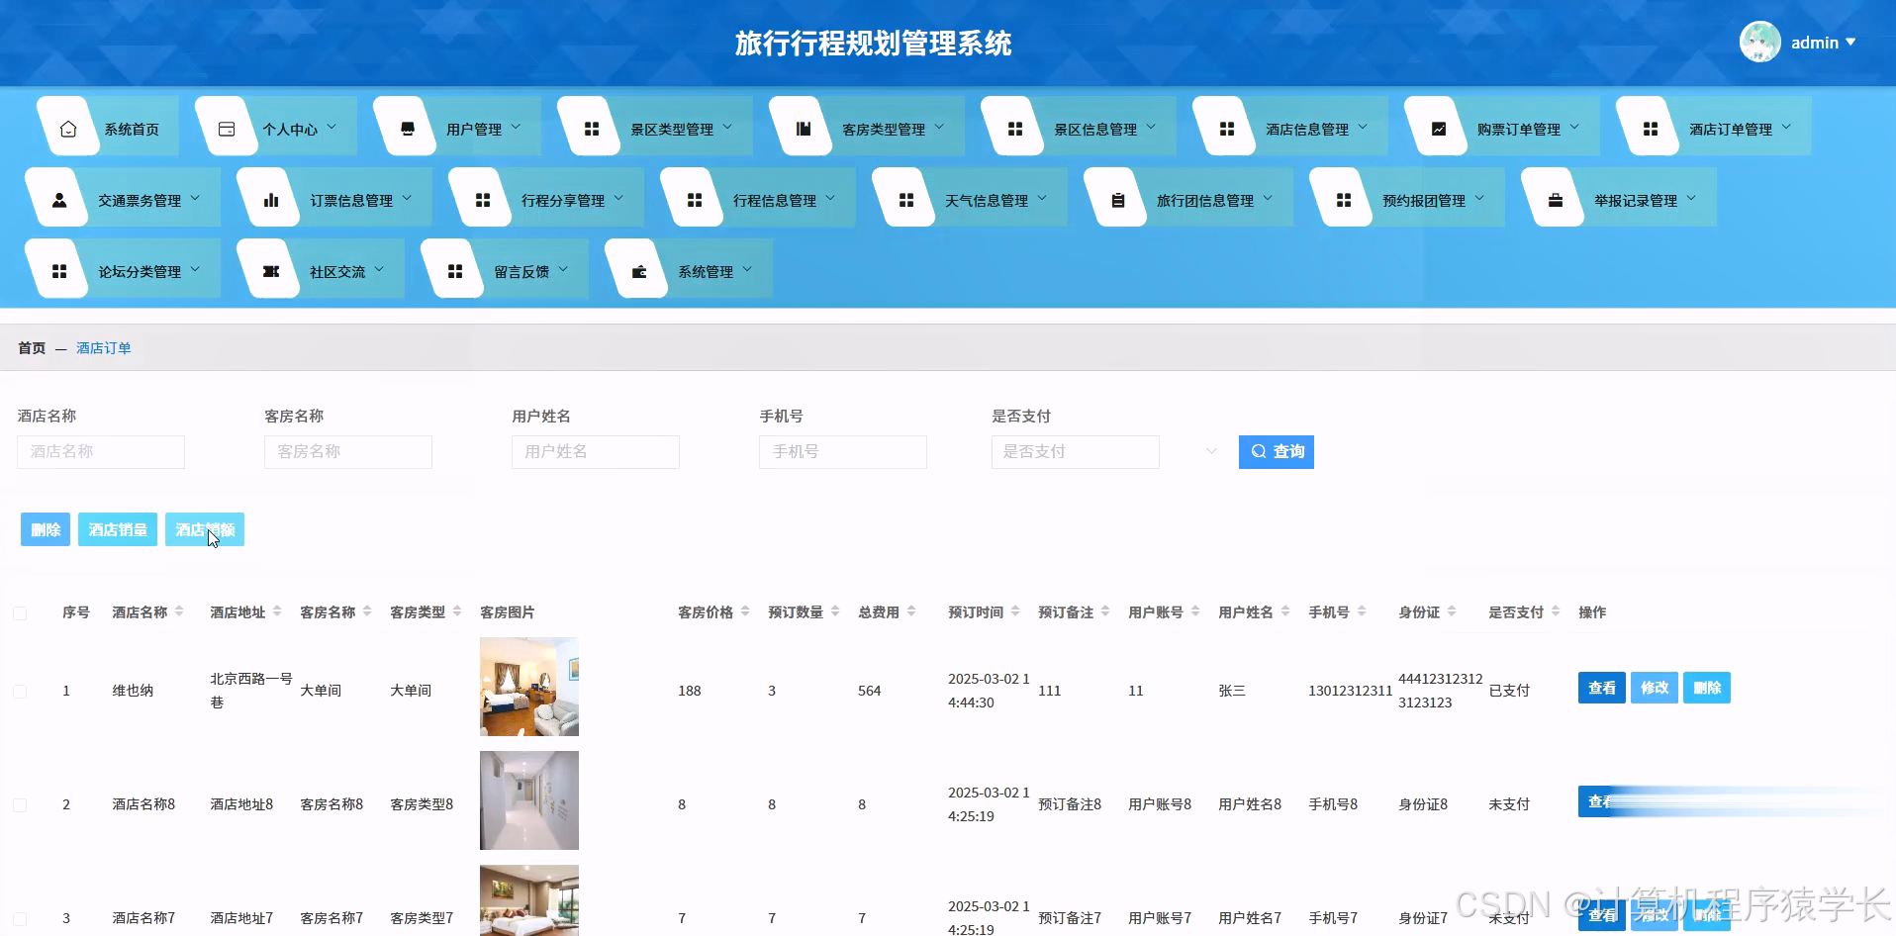Click the 酒店销量 button

[x=117, y=529]
